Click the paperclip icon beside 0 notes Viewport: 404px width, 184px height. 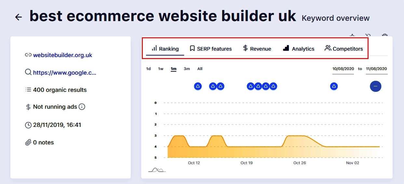tap(28, 142)
